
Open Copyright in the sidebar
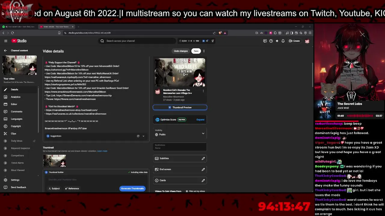click(19, 126)
